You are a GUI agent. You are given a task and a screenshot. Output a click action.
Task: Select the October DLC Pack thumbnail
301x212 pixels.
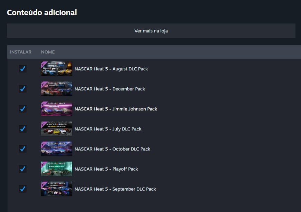click(57, 149)
